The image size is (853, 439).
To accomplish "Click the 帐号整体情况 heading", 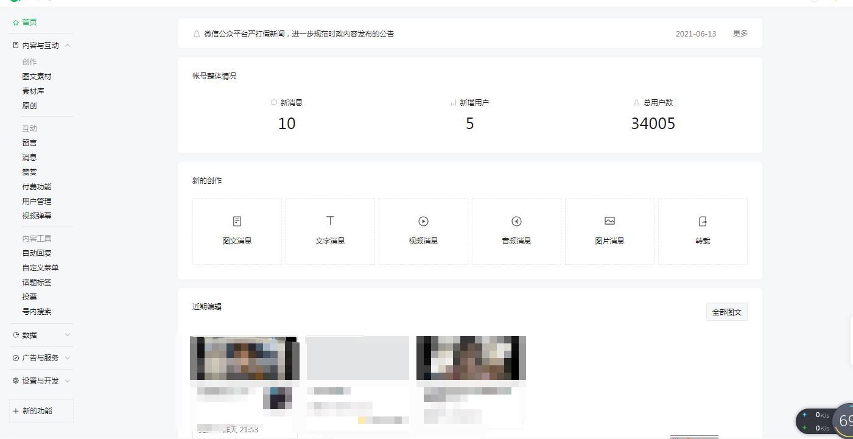I will [x=214, y=76].
